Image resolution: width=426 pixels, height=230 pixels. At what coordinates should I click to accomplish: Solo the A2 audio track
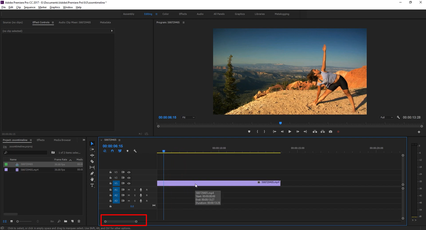[135, 195]
